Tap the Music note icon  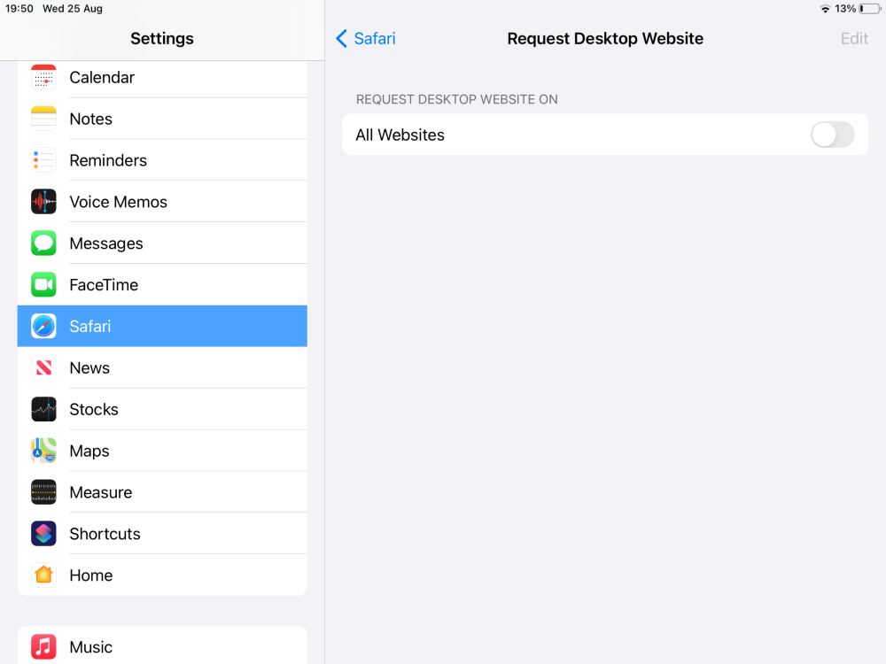coord(43,647)
